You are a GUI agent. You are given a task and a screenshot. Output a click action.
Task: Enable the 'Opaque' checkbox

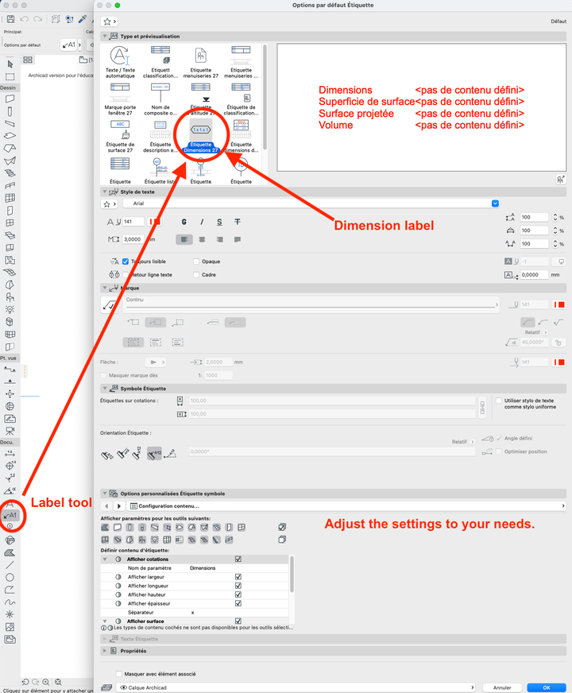(x=196, y=261)
